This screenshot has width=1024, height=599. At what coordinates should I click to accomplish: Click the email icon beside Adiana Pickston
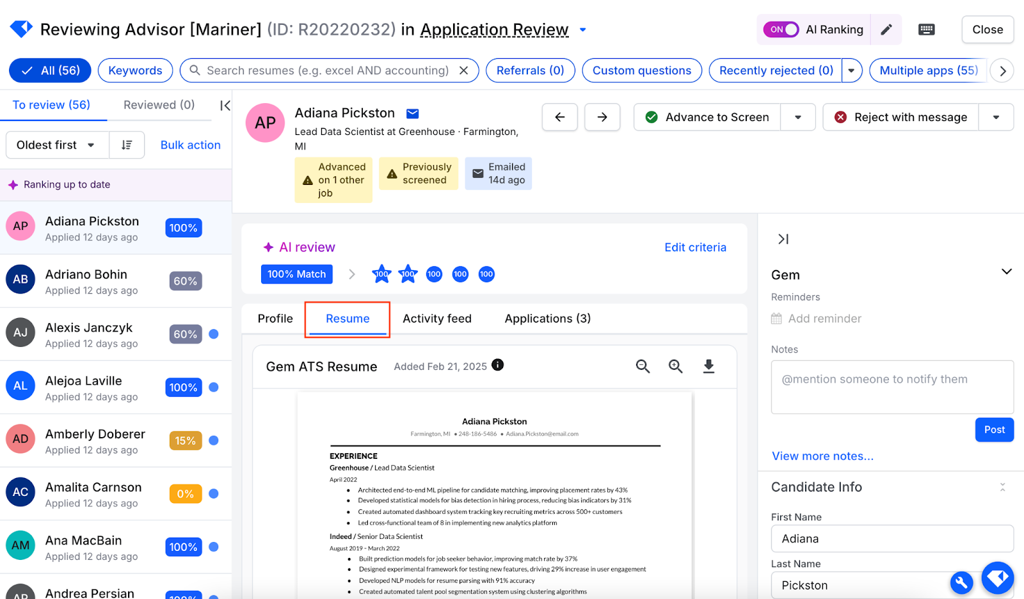[413, 114]
